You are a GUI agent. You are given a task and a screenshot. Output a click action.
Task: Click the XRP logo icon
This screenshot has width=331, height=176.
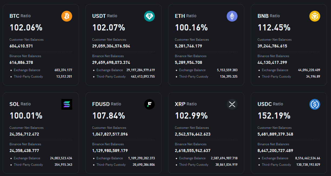pos(232,105)
